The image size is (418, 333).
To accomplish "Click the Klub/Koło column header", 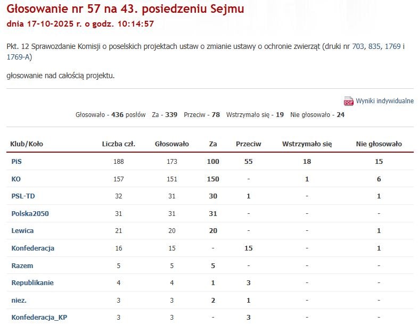I will click(x=26, y=144).
